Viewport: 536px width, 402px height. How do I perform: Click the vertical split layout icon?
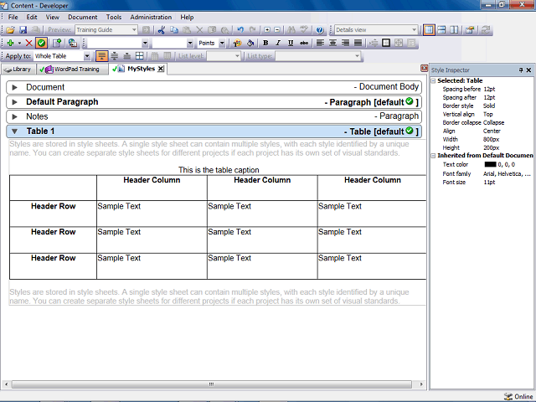454,30
